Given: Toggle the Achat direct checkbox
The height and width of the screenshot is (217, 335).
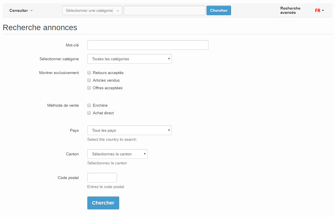Looking at the screenshot, I should tap(89, 113).
